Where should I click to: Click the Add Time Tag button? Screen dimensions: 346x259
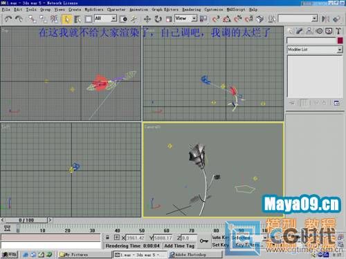point(179,246)
